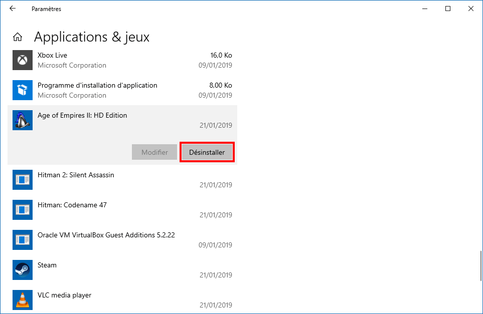Click Hitman 2: Silent Assassin install date
Image resolution: width=483 pixels, height=314 pixels.
[x=216, y=185]
